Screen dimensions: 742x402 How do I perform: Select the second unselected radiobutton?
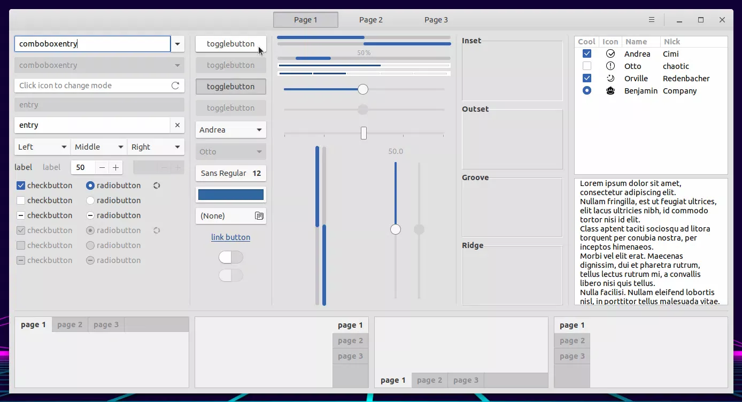[x=90, y=200]
